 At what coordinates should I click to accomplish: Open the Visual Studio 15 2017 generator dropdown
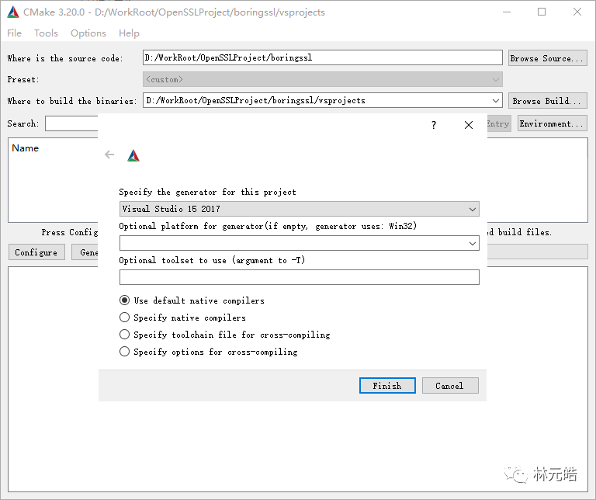click(x=299, y=209)
